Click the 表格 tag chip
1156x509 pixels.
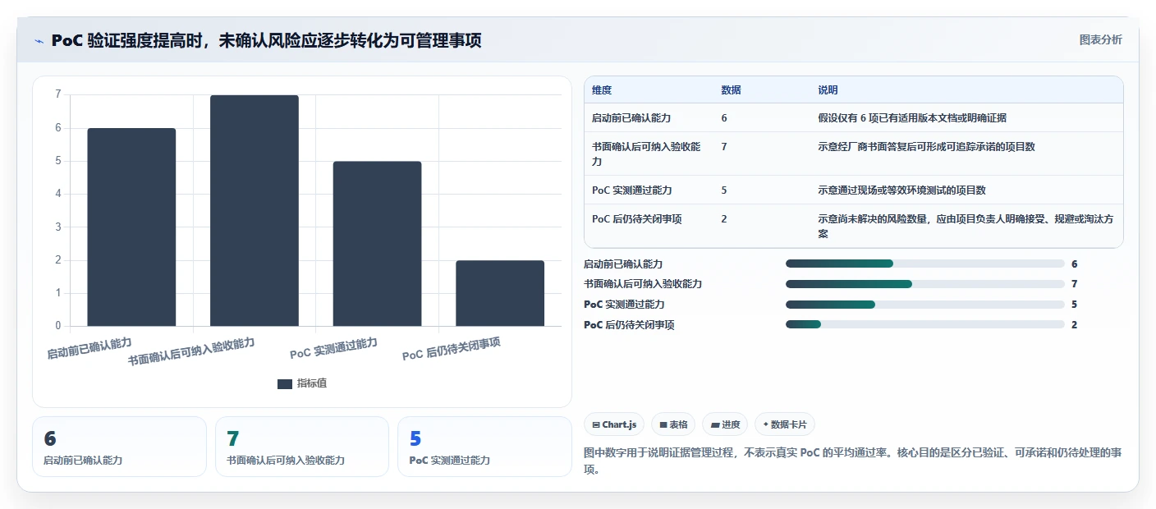(673, 424)
